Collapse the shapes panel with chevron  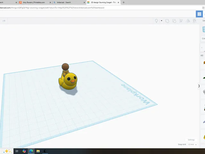(199, 86)
